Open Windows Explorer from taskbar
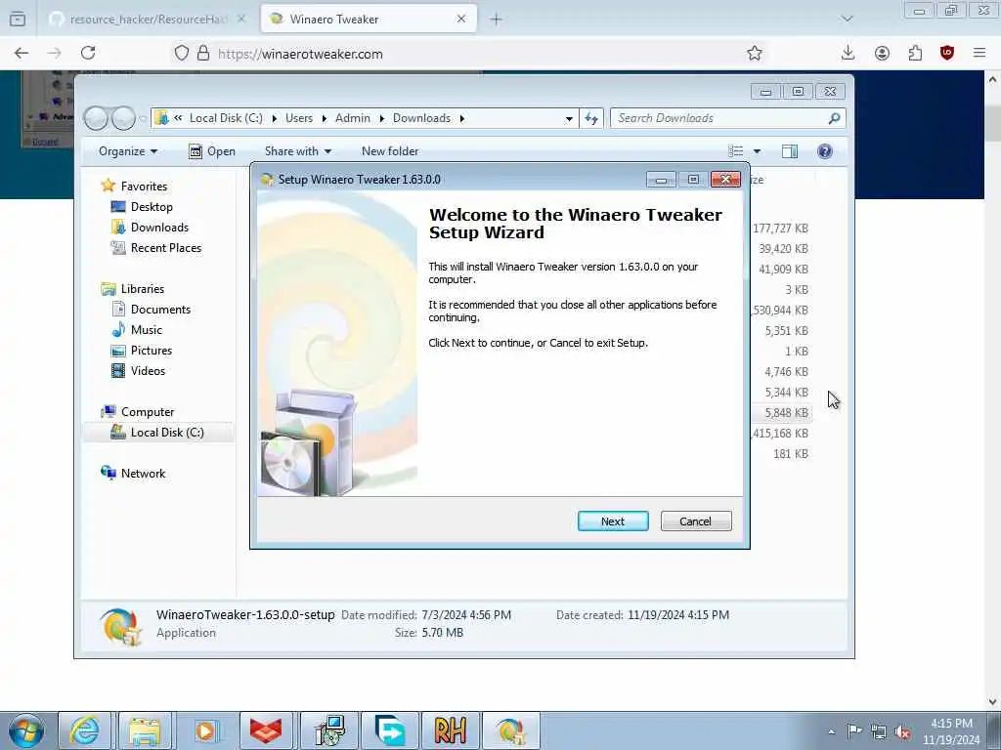Viewport: 1001px width, 750px height. 145,730
